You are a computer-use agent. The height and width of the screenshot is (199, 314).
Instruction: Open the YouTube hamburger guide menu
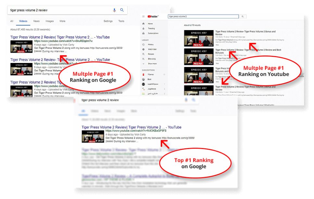pos(144,17)
